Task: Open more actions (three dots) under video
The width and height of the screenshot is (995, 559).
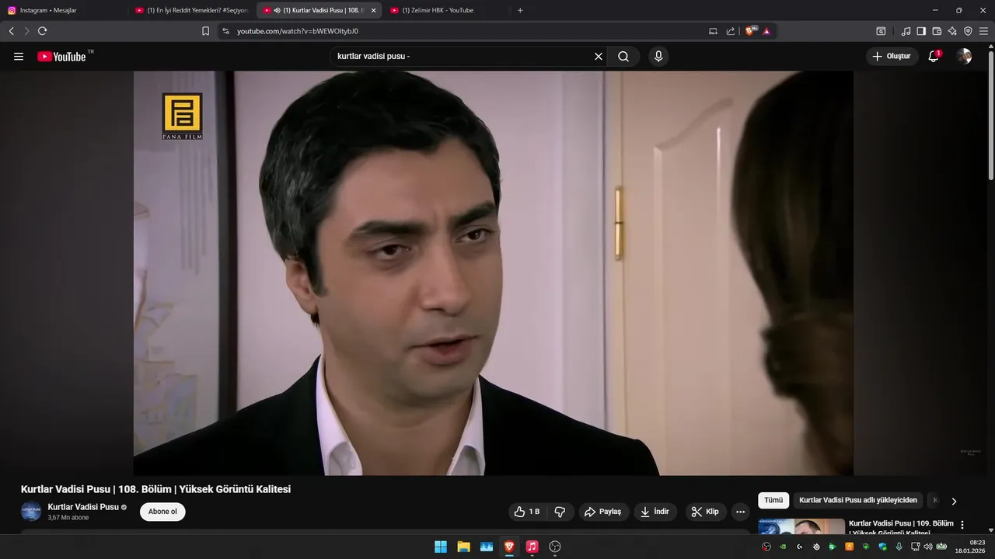Action: point(740,512)
